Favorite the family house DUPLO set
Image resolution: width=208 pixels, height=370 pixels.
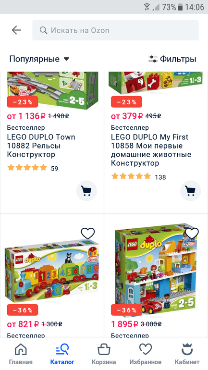(192, 234)
